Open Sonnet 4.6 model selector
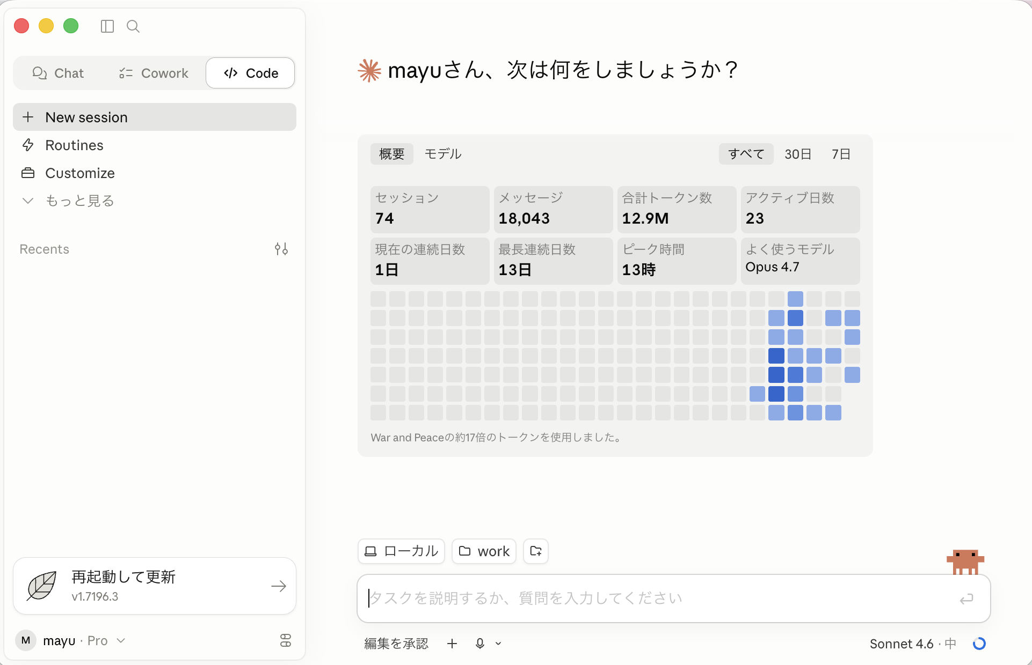The image size is (1032, 665). point(913,644)
